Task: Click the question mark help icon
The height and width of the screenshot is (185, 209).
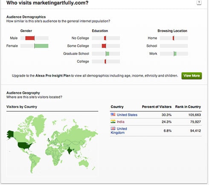Action: (x=199, y=3)
